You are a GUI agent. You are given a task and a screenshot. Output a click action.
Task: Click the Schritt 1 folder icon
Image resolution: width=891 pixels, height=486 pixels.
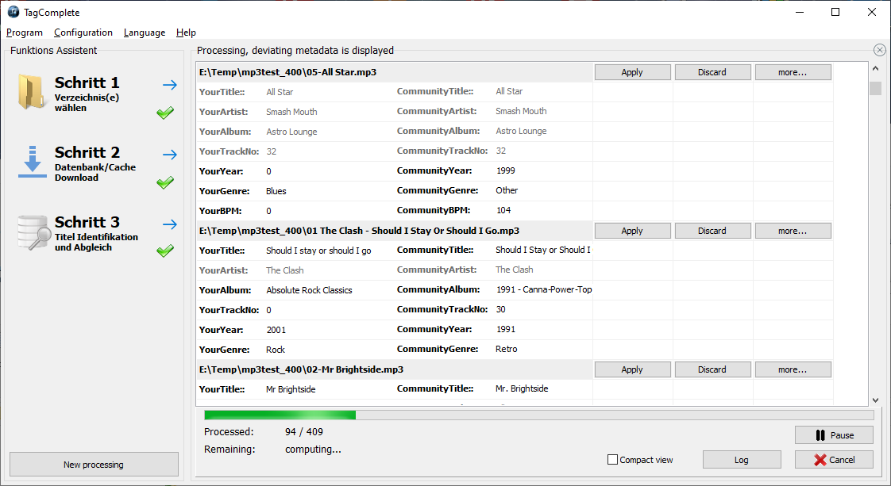(x=31, y=91)
